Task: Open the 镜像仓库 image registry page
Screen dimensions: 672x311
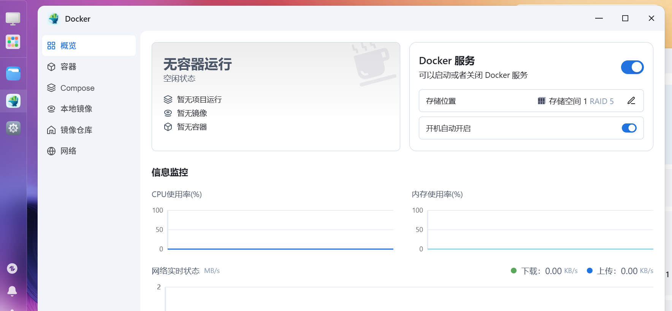Action: (76, 130)
